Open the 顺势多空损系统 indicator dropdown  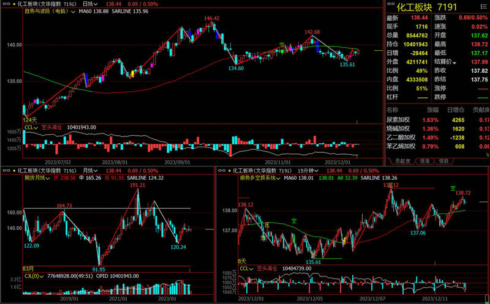[x=260, y=178]
